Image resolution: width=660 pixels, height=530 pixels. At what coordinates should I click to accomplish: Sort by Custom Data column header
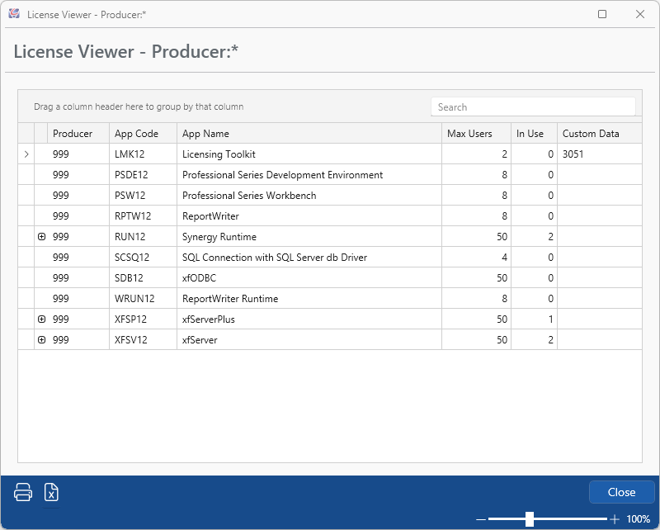point(600,134)
